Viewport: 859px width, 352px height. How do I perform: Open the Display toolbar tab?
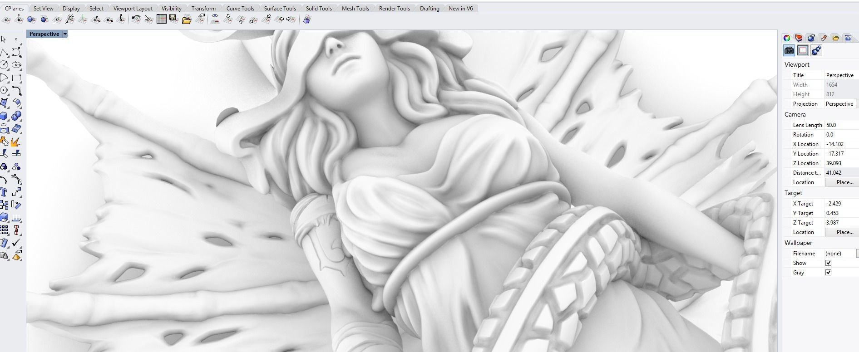pos(71,8)
